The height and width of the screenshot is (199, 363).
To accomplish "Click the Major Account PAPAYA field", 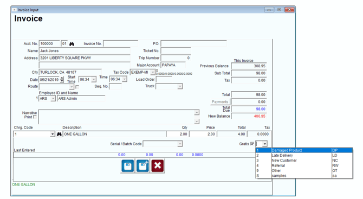I will (173, 65).
